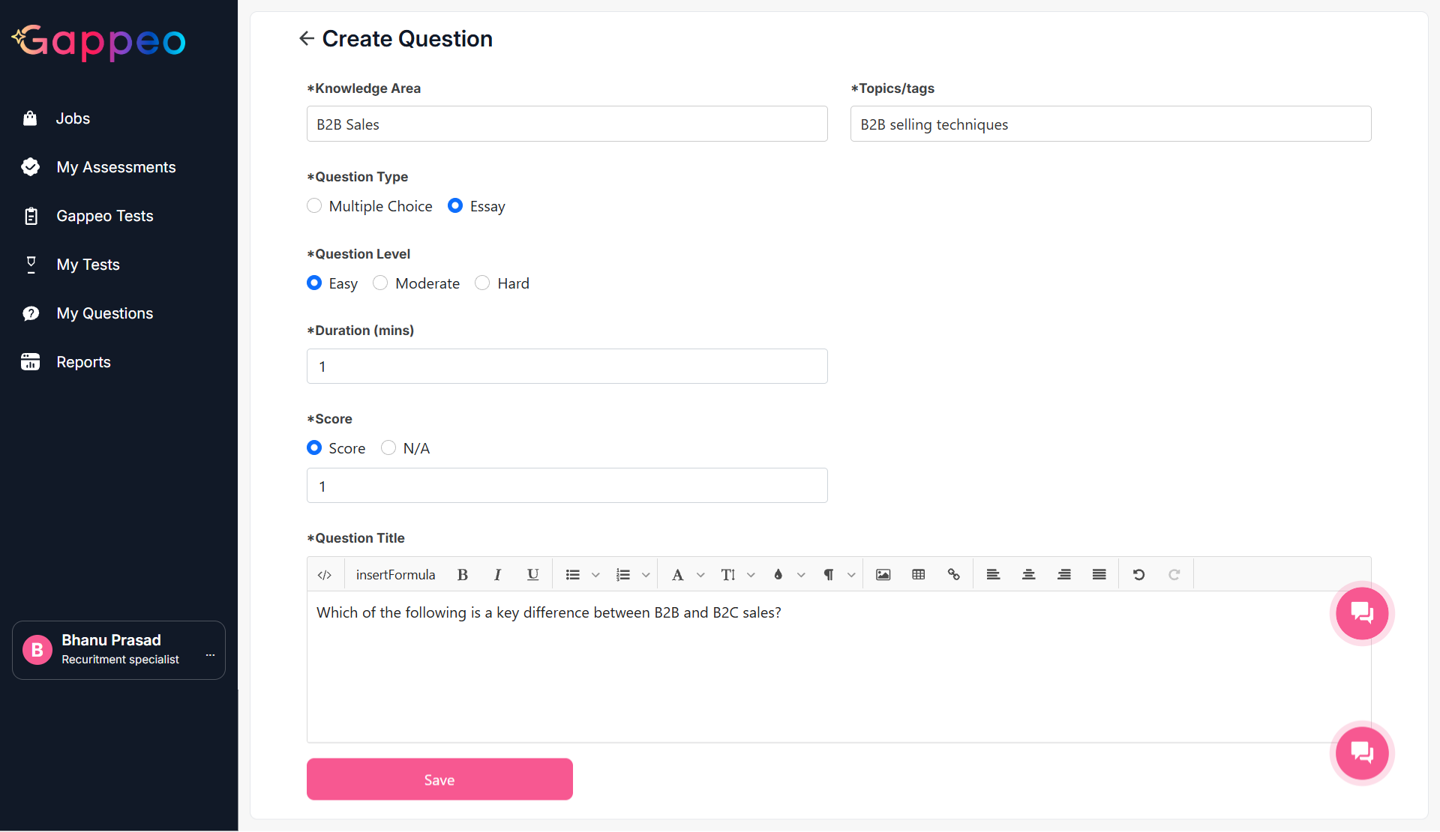Viewport: 1440px width, 832px height.
Task: Toggle bold formatting in question editor
Action: pos(462,575)
